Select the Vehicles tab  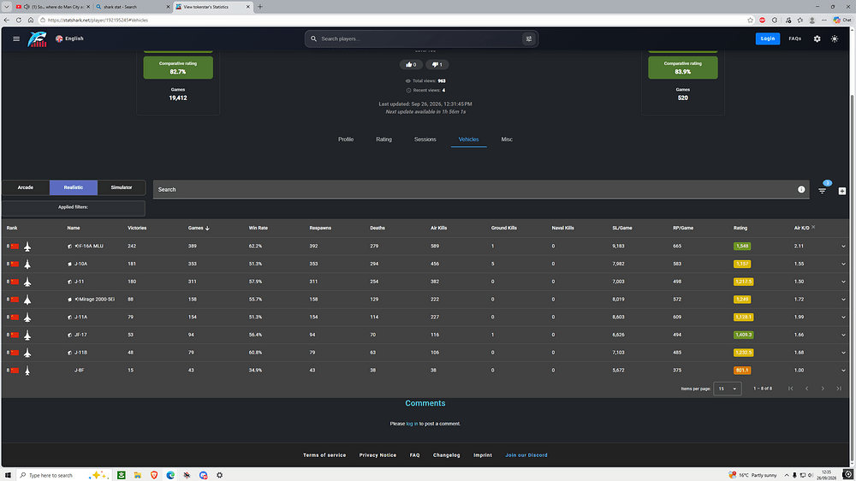(468, 140)
